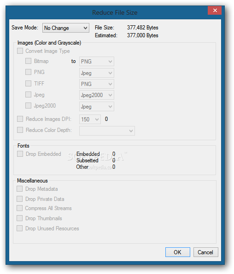Check Drop Unused Resources option
This screenshot has width=234, height=274.
click(x=20, y=228)
